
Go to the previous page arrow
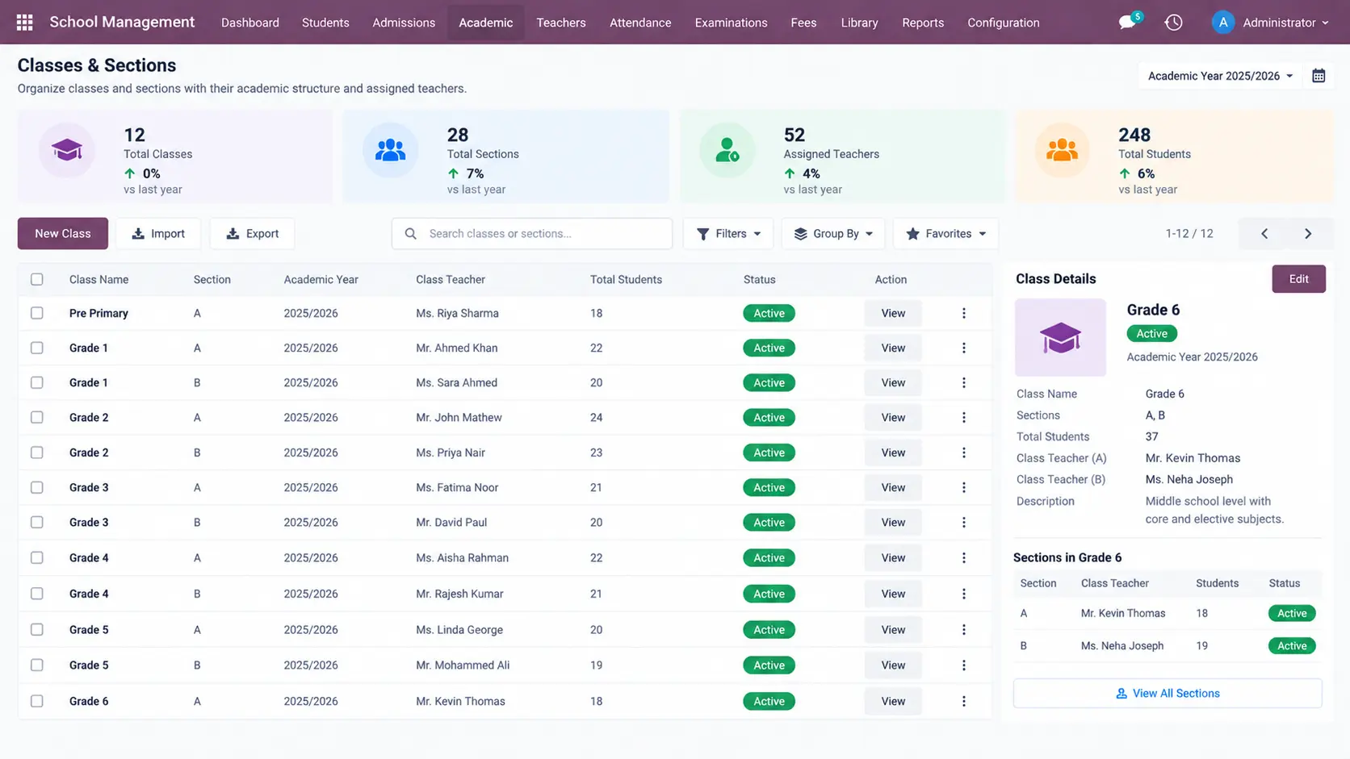coord(1264,234)
